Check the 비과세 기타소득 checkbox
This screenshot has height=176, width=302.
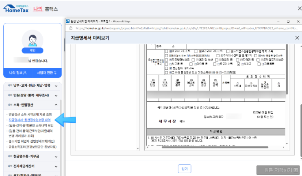tap(166, 52)
